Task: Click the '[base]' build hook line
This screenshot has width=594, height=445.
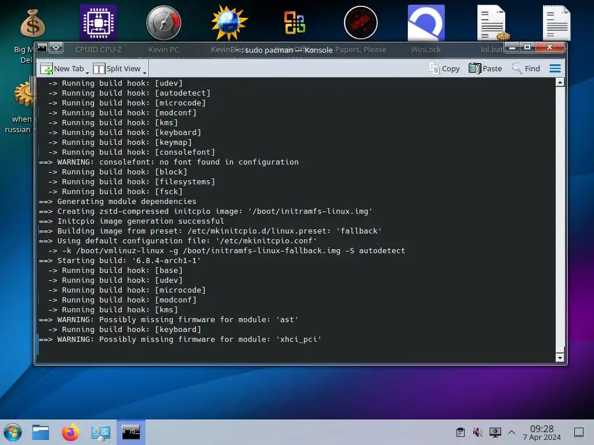Action: click(x=115, y=270)
